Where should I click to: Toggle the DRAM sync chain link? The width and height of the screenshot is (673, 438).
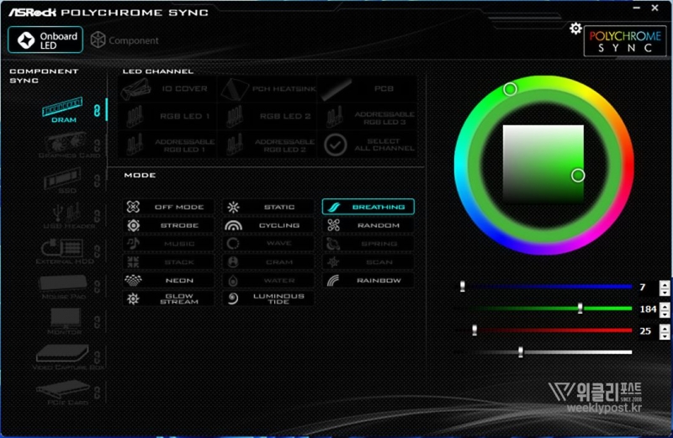point(97,110)
